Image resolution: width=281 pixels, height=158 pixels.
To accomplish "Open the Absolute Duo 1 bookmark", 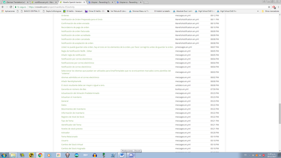I will click(183, 11).
